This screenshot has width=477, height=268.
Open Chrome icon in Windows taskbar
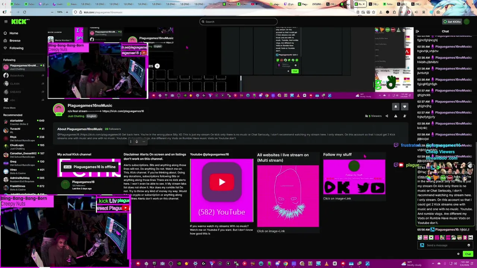click(285, 264)
